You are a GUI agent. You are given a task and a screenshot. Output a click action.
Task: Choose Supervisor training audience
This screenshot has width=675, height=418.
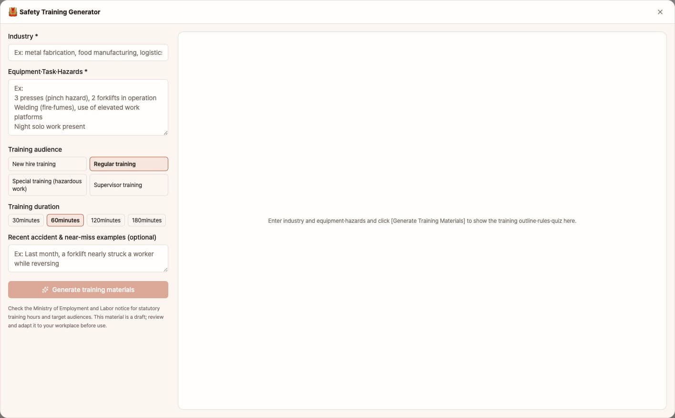click(x=129, y=185)
